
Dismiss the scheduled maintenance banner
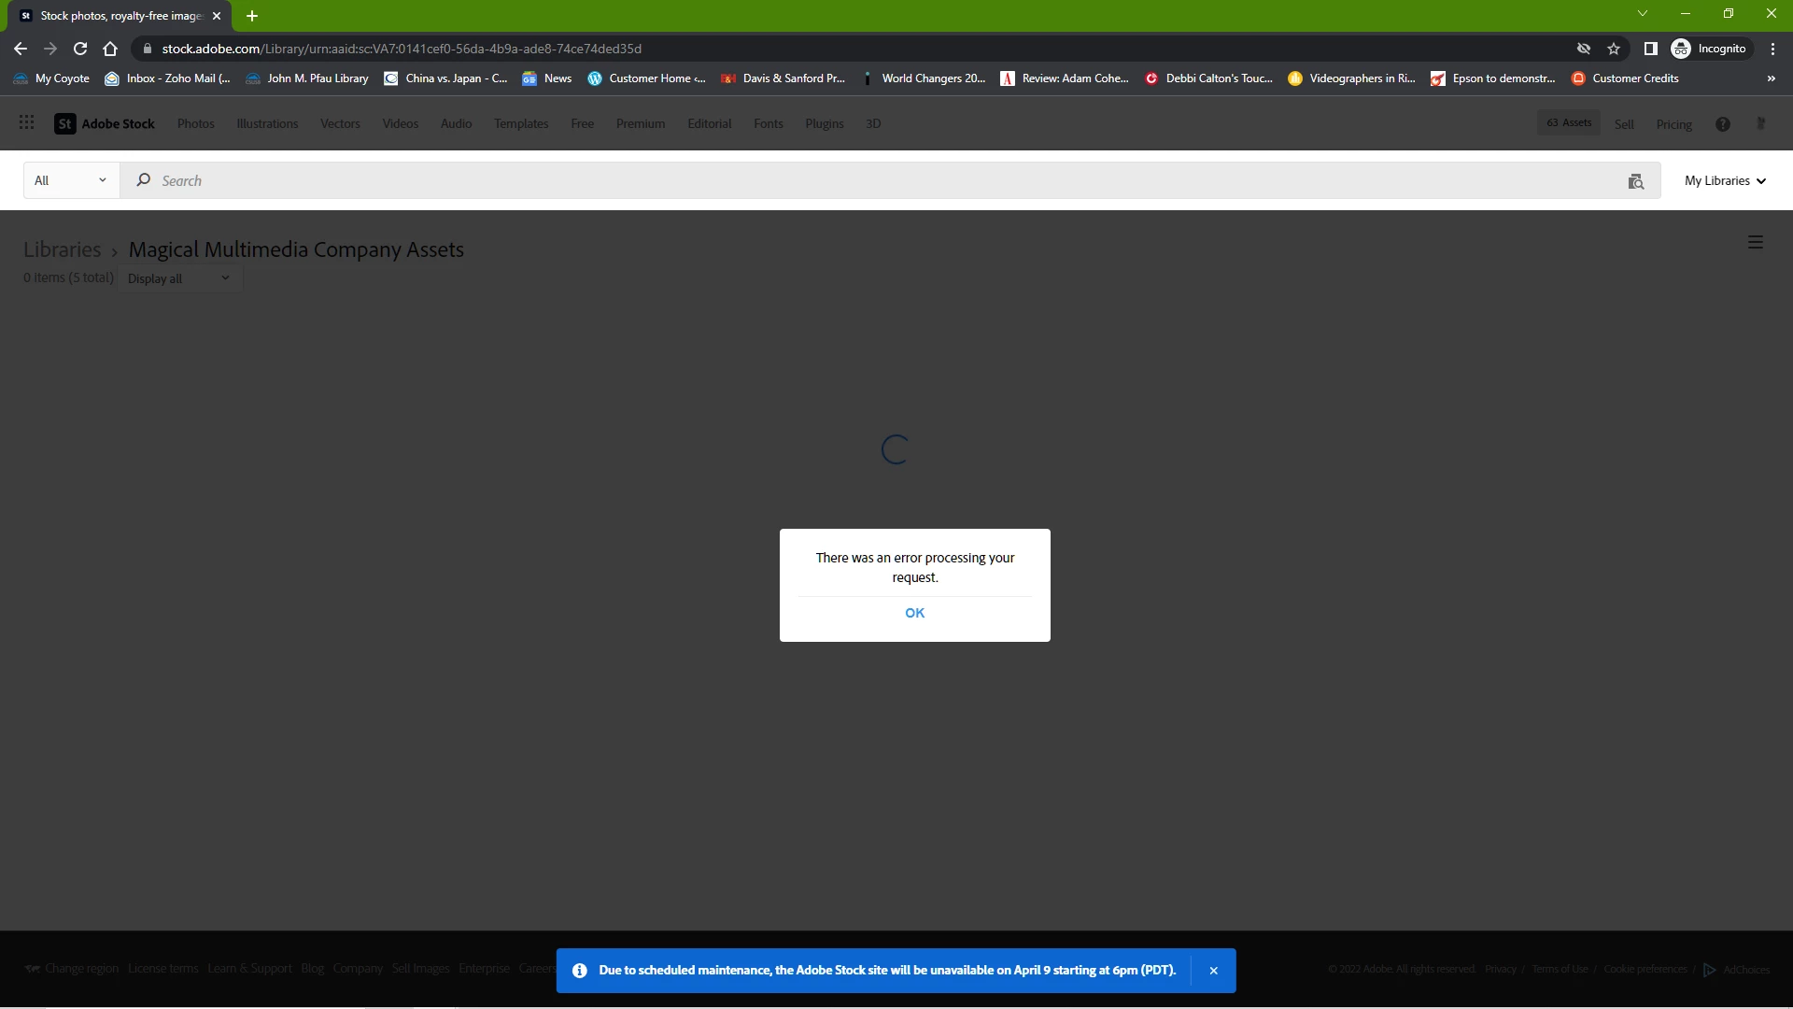1213,971
